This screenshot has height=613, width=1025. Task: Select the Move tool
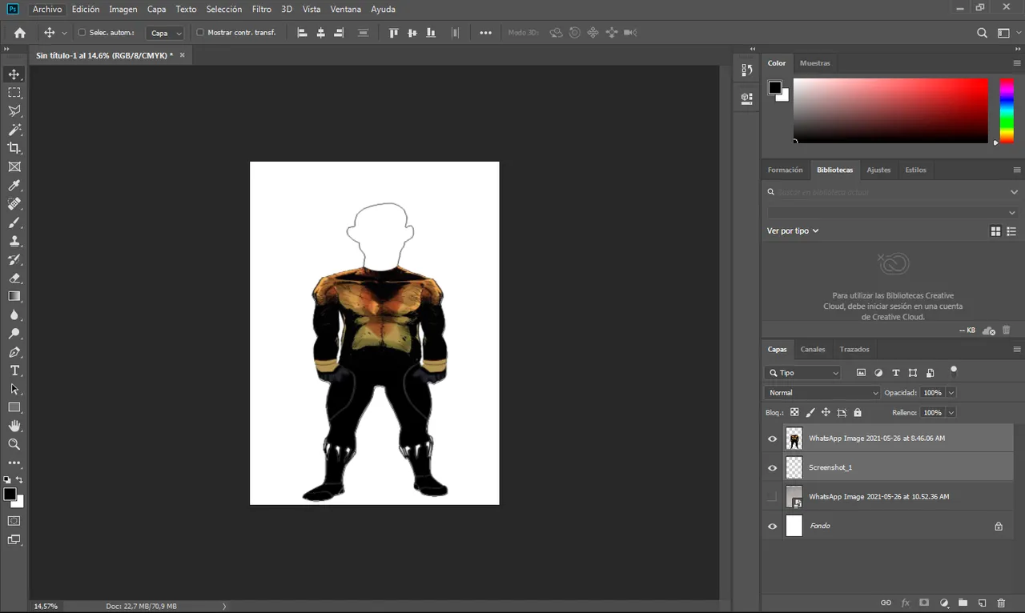(14, 74)
